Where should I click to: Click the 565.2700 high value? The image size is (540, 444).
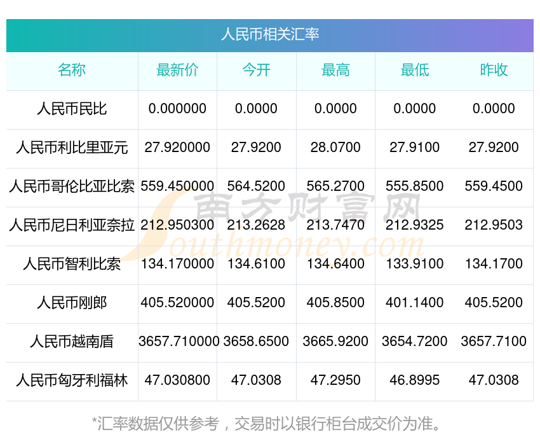(x=335, y=186)
